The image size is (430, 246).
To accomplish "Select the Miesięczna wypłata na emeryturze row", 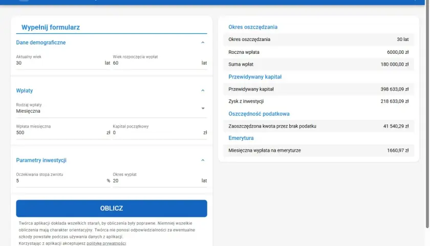I will pyautogui.click(x=318, y=151).
